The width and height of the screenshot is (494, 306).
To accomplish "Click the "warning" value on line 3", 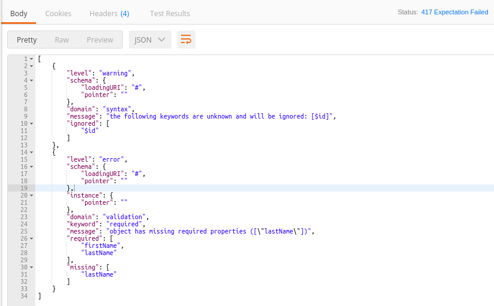I will (115, 73).
